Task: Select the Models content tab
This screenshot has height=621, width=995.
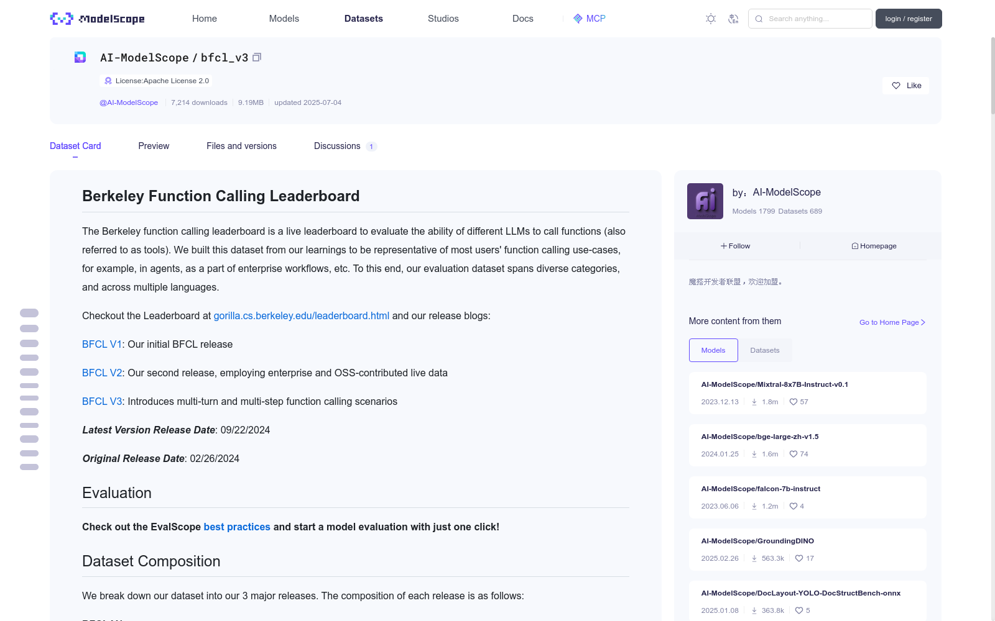Action: click(x=713, y=350)
